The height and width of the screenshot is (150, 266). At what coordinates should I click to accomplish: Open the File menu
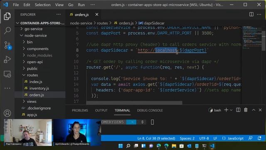click(x=16, y=5)
